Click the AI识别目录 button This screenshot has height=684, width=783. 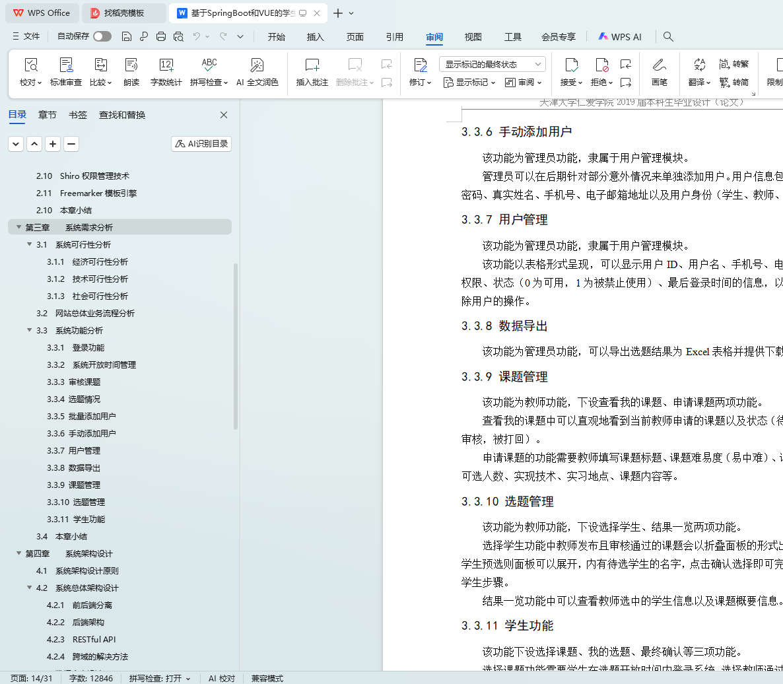pos(201,144)
